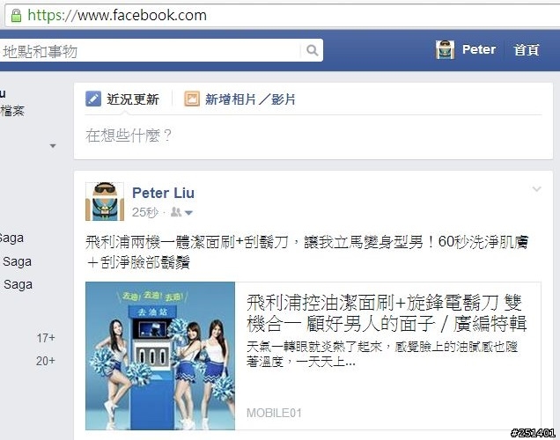Click the 在想些什麼？ status input box
This screenshot has width=560, height=440.
click(313, 136)
